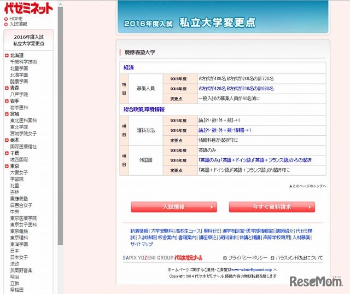
Task: Open the 高校生コース footer link
Action: point(188,231)
